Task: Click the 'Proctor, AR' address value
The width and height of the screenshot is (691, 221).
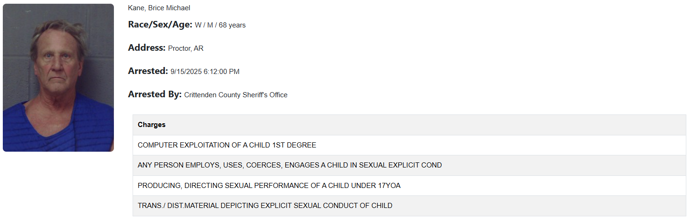Action: pos(186,48)
